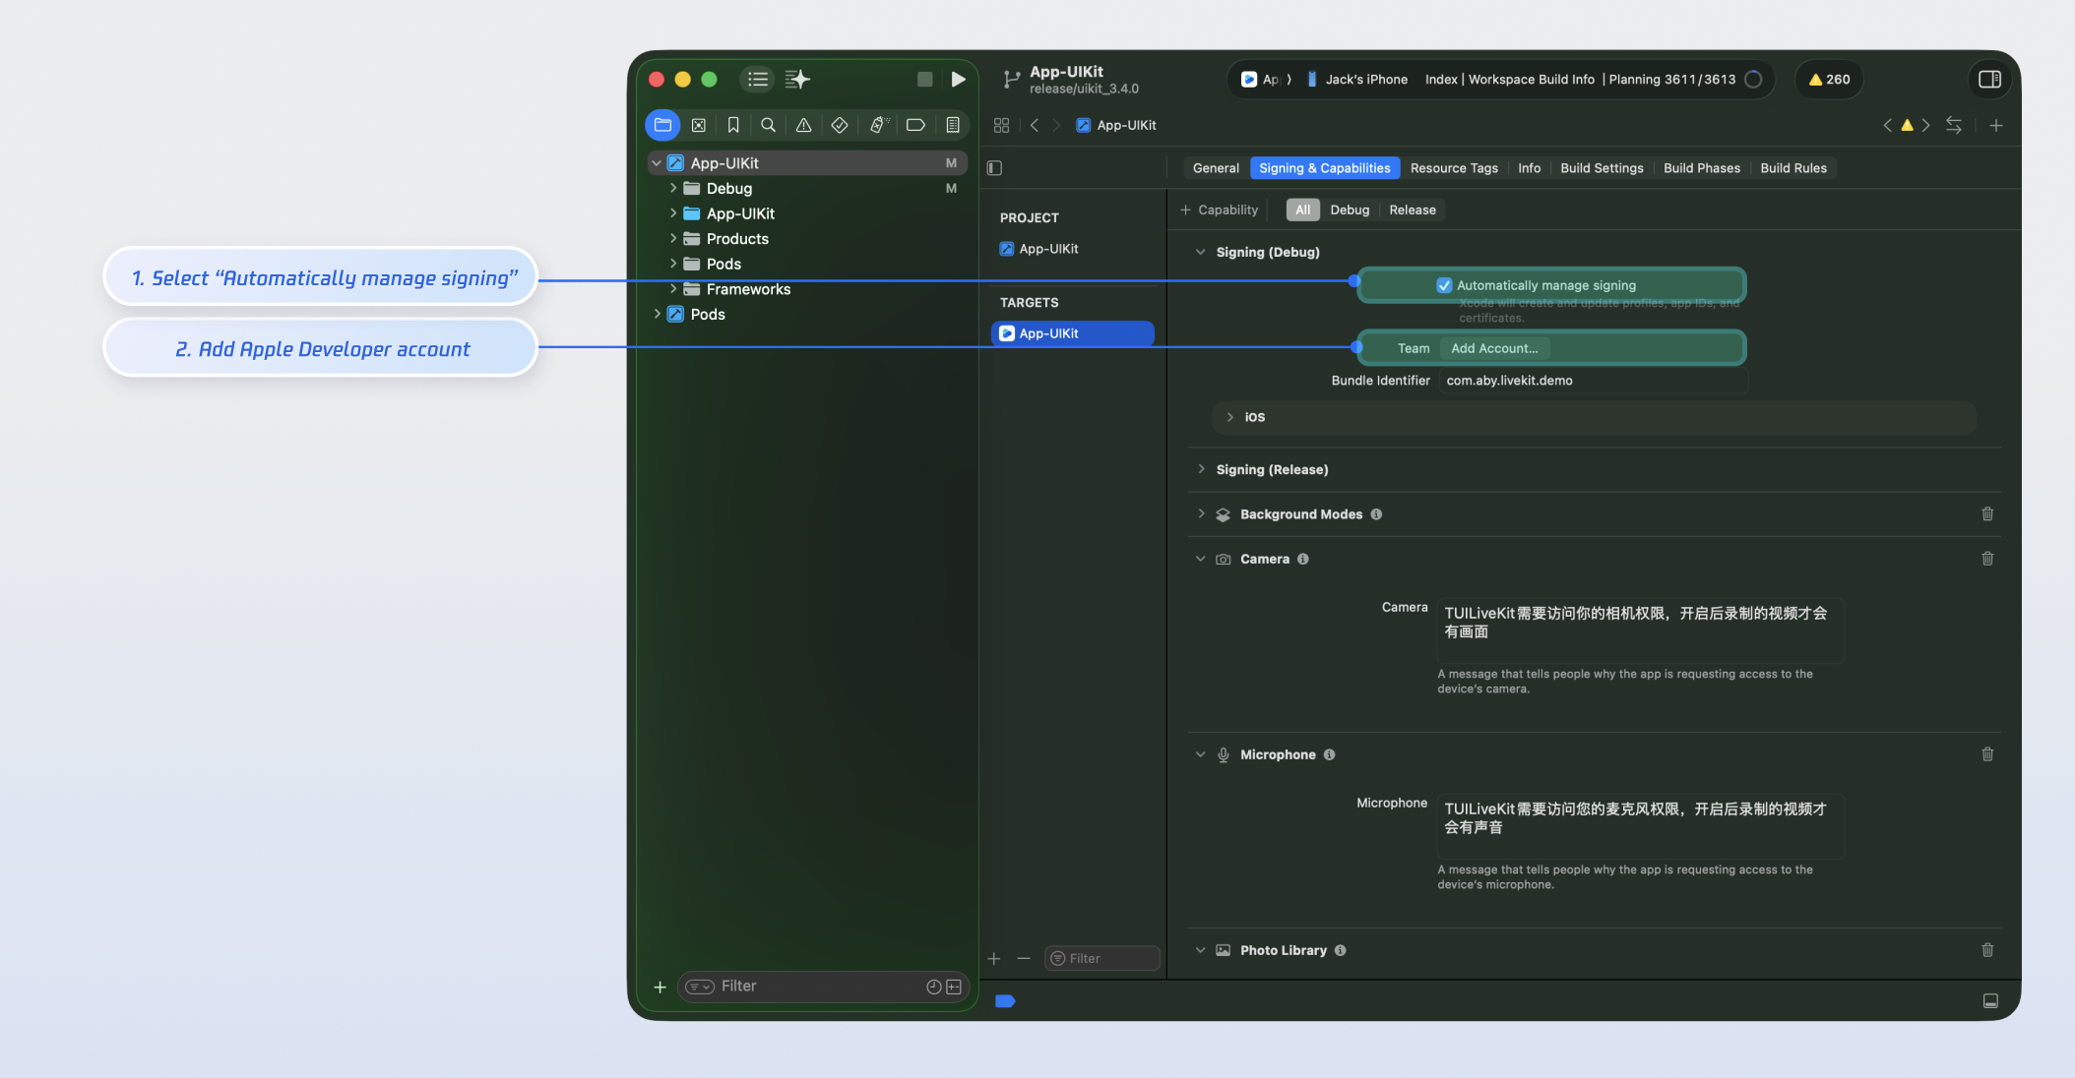2075x1078 pixels.
Task: Open the Bookmark navigator icon
Action: click(x=733, y=125)
